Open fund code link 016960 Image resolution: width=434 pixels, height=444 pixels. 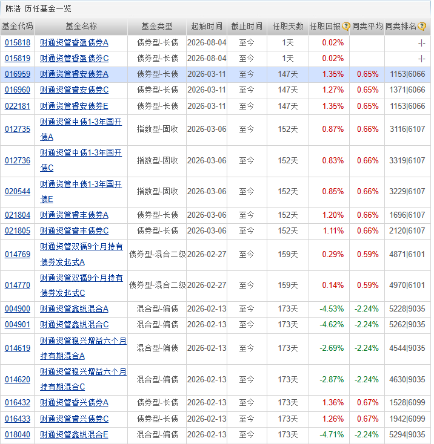(x=18, y=90)
